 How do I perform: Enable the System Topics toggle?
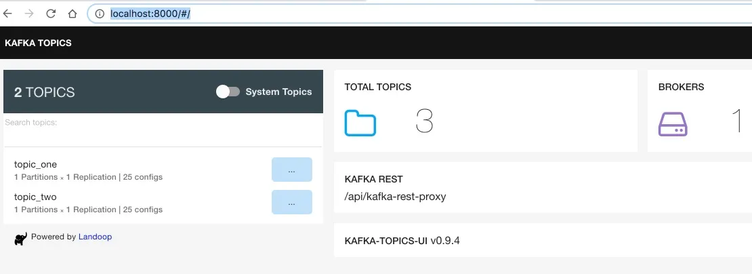point(228,92)
